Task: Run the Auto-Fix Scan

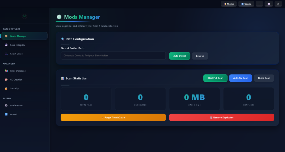Action: click(241, 78)
